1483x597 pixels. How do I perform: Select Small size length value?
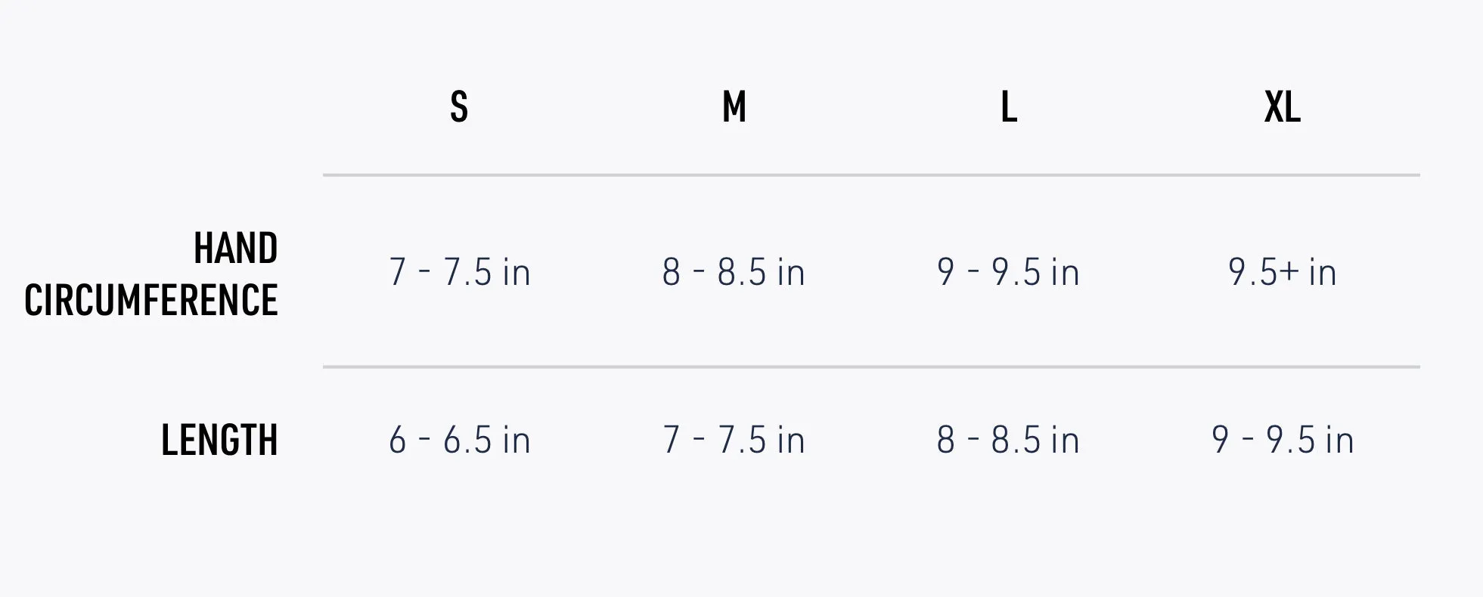(x=460, y=440)
